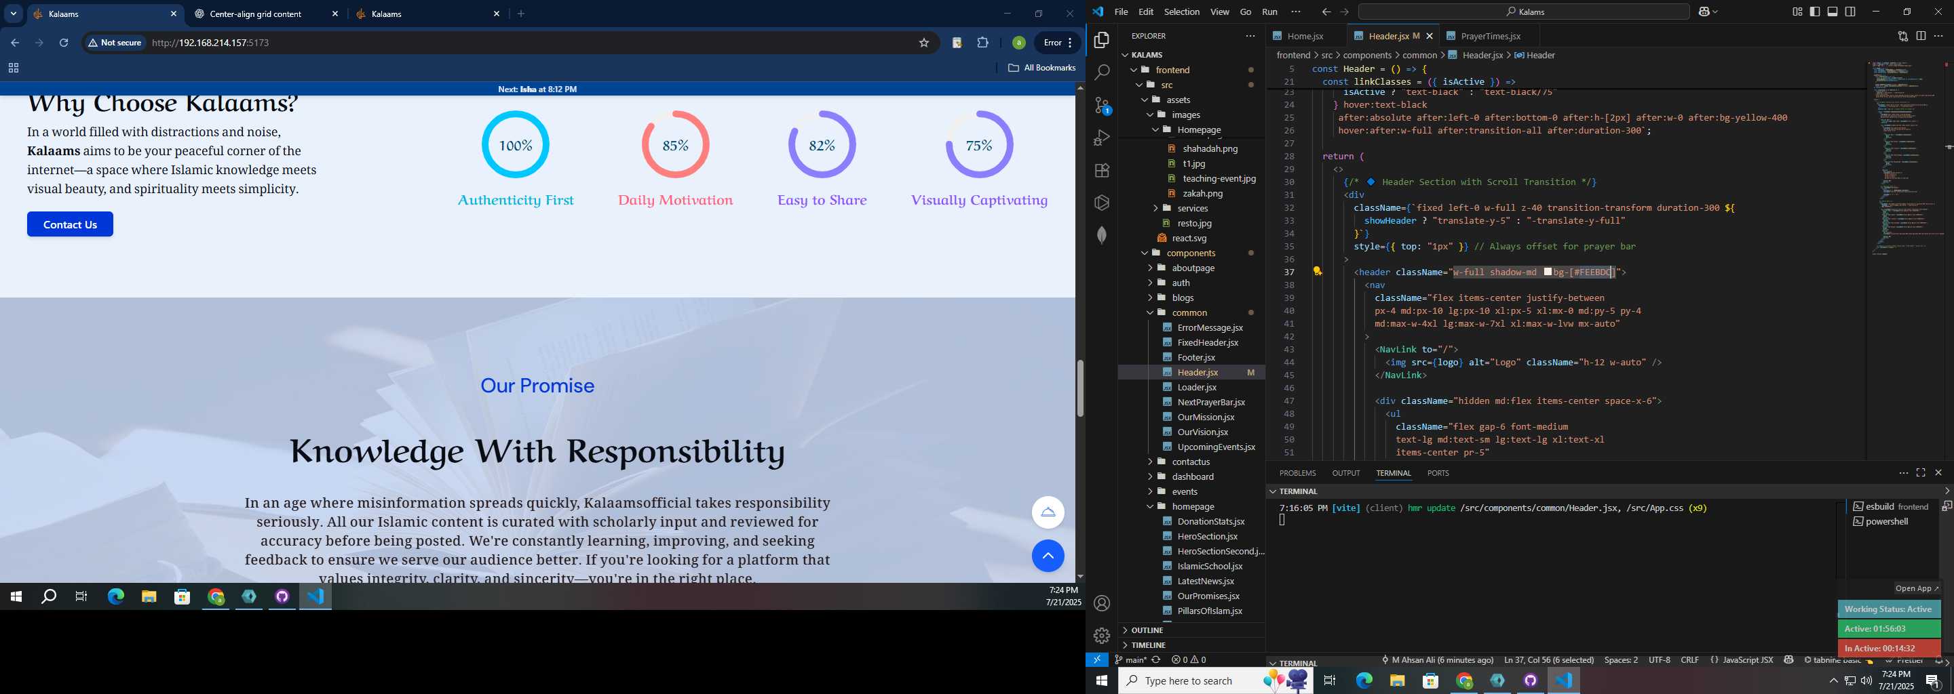Viewport: 1954px width, 694px height.
Task: Click the Go Back arrow in VS Code title bar
Action: [1326, 12]
